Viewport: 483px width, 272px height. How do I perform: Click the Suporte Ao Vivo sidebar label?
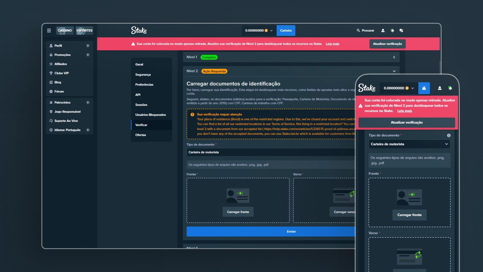66,121
